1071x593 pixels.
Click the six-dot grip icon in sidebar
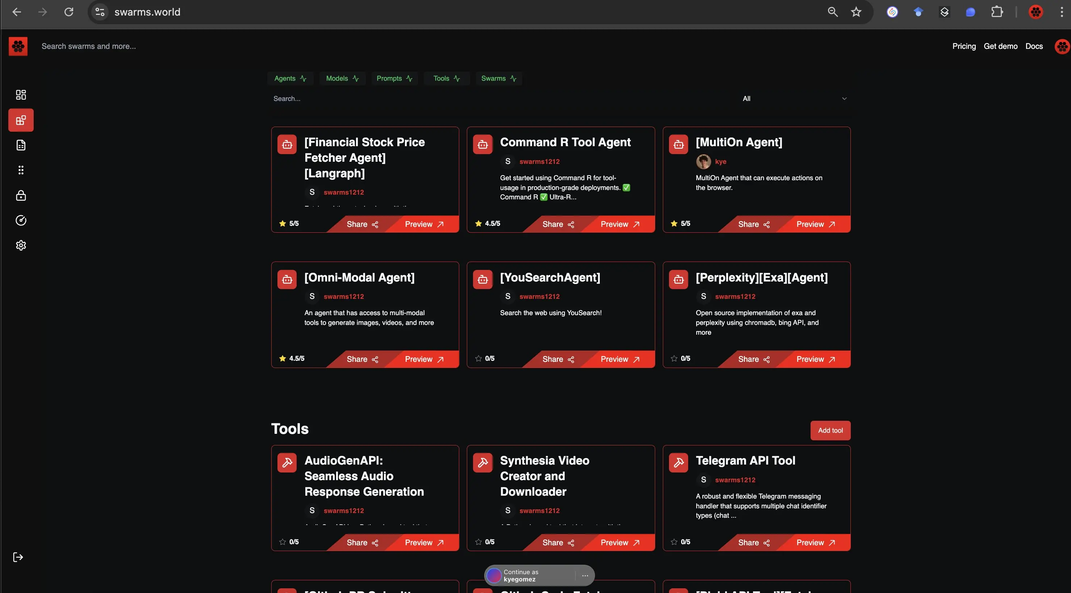click(21, 170)
